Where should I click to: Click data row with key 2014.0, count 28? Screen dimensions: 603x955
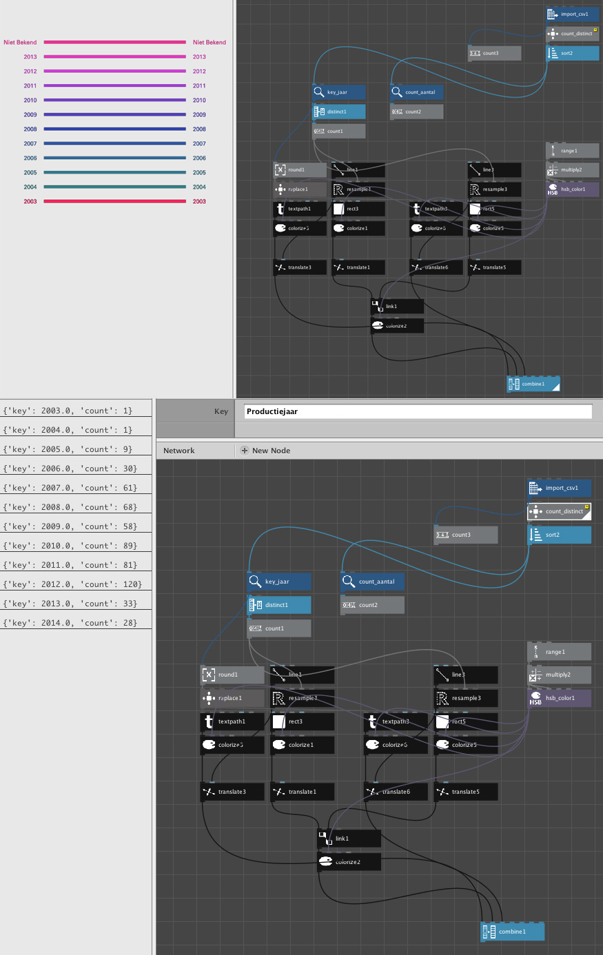point(75,623)
